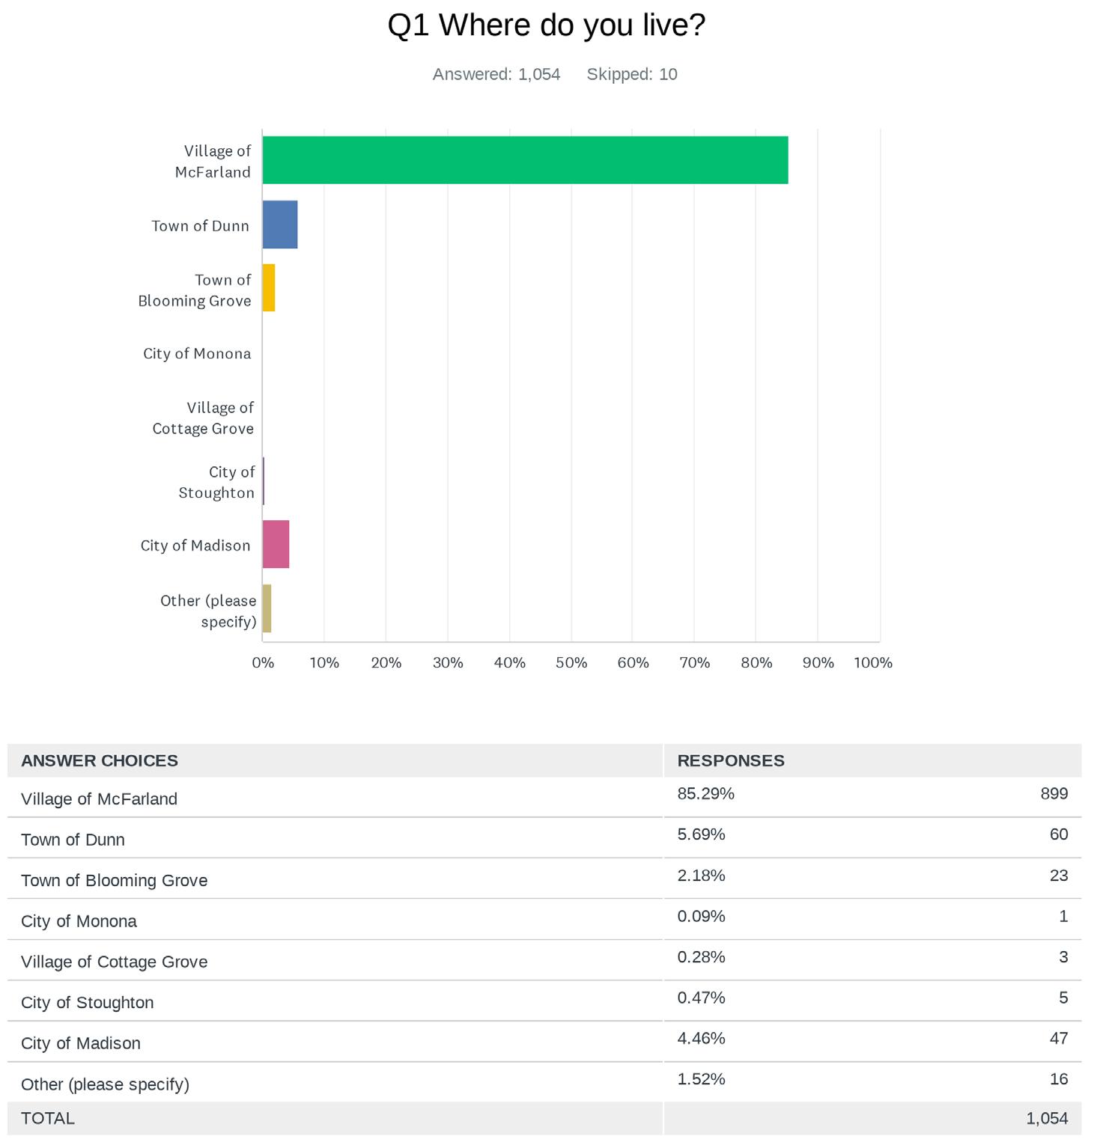Click the City of Monona table row

click(x=544, y=920)
